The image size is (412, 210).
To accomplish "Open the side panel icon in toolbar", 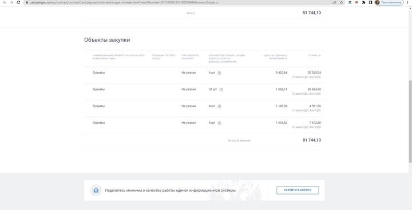I will [370, 2].
